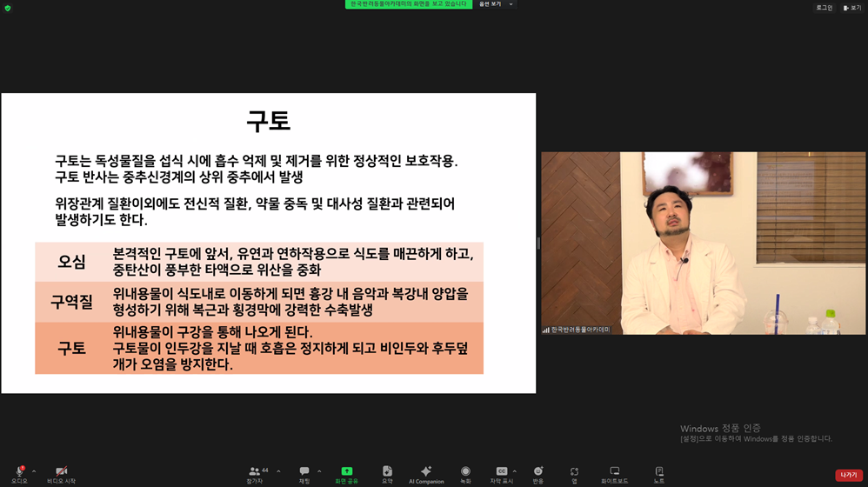Open the 옵션 보기 view options menu
868x487 pixels.
click(496, 3)
